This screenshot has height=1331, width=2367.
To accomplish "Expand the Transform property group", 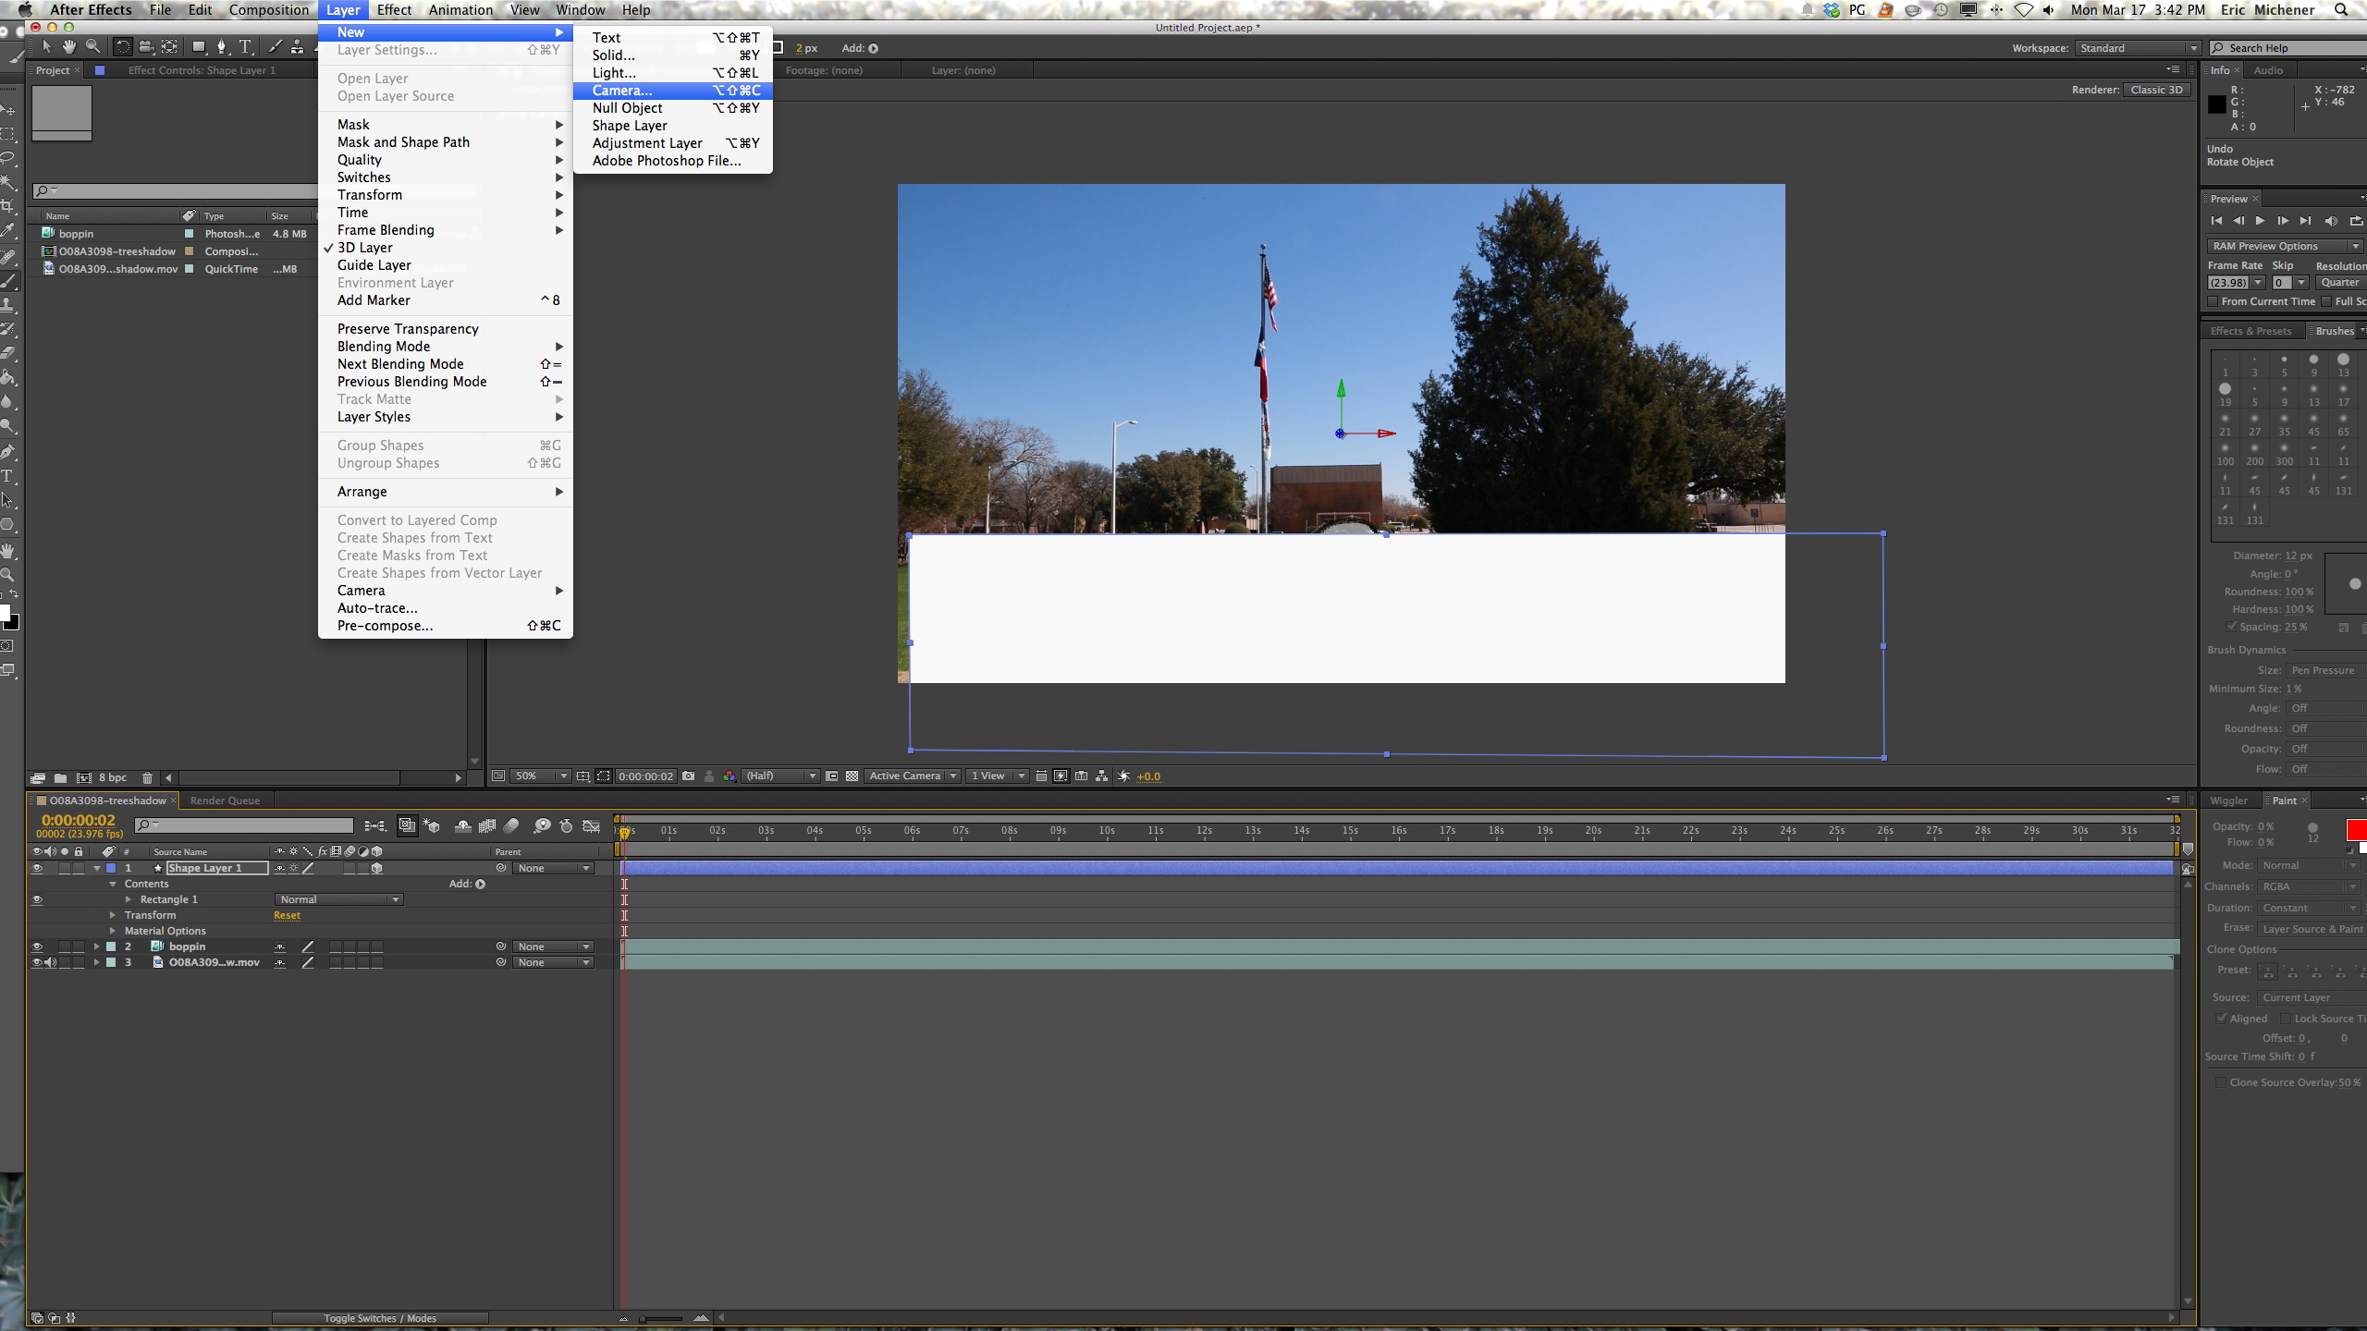I will [113, 915].
